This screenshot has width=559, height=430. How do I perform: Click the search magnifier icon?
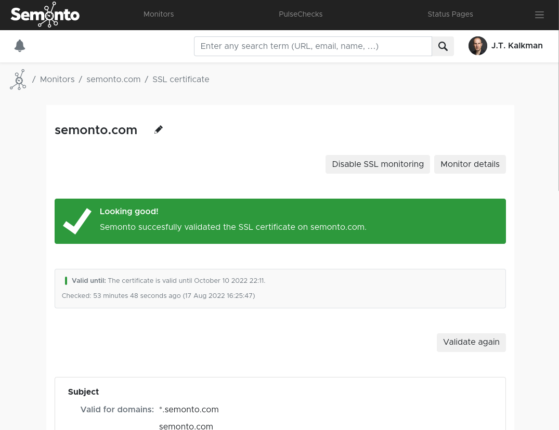tap(443, 46)
